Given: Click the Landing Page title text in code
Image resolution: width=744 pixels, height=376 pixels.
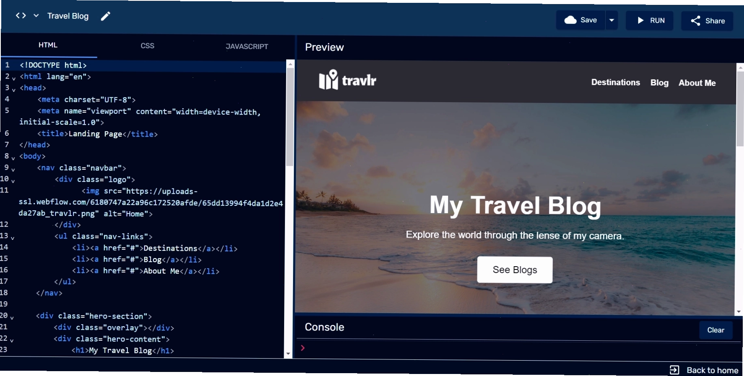Looking at the screenshot, I should click(95, 134).
